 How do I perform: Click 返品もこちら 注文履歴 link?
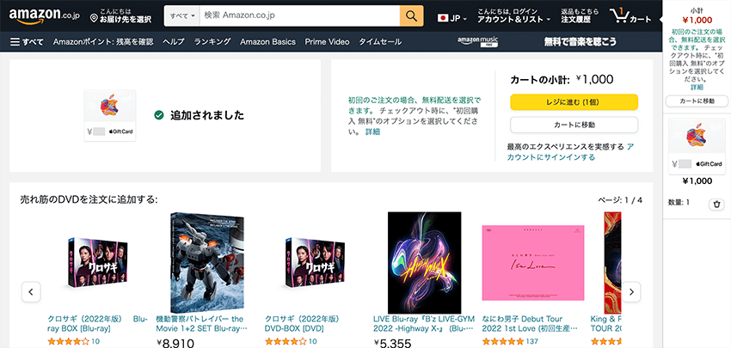tap(578, 15)
